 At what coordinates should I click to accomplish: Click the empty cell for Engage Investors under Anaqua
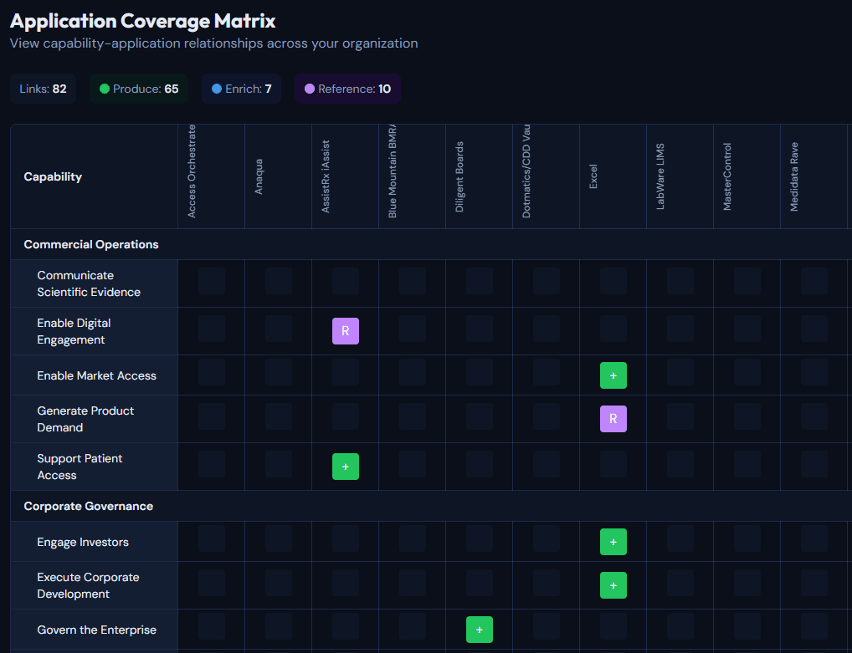point(278,542)
